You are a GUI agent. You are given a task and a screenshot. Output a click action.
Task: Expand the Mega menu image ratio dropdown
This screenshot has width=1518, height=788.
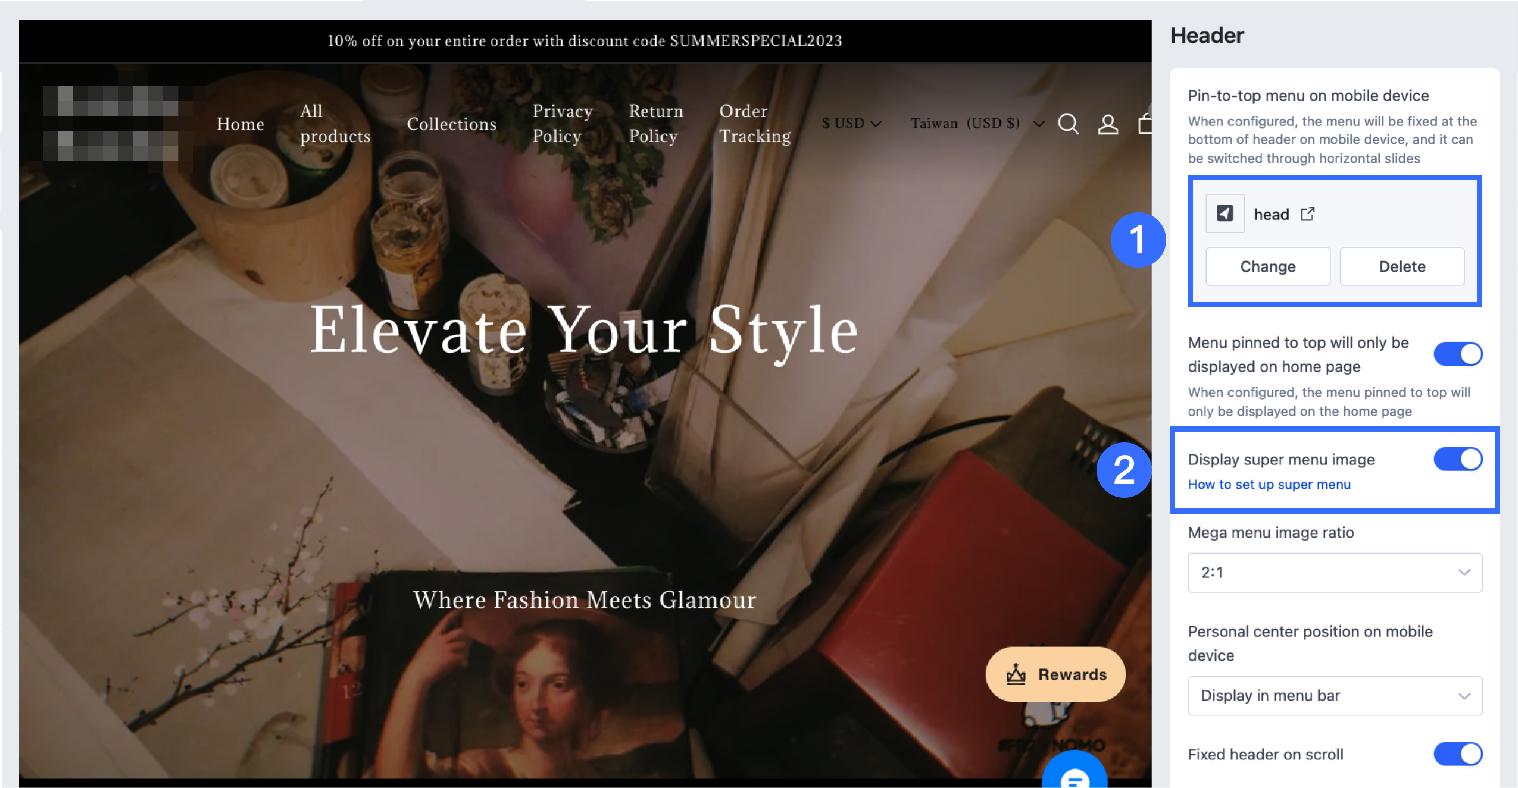pos(1334,573)
